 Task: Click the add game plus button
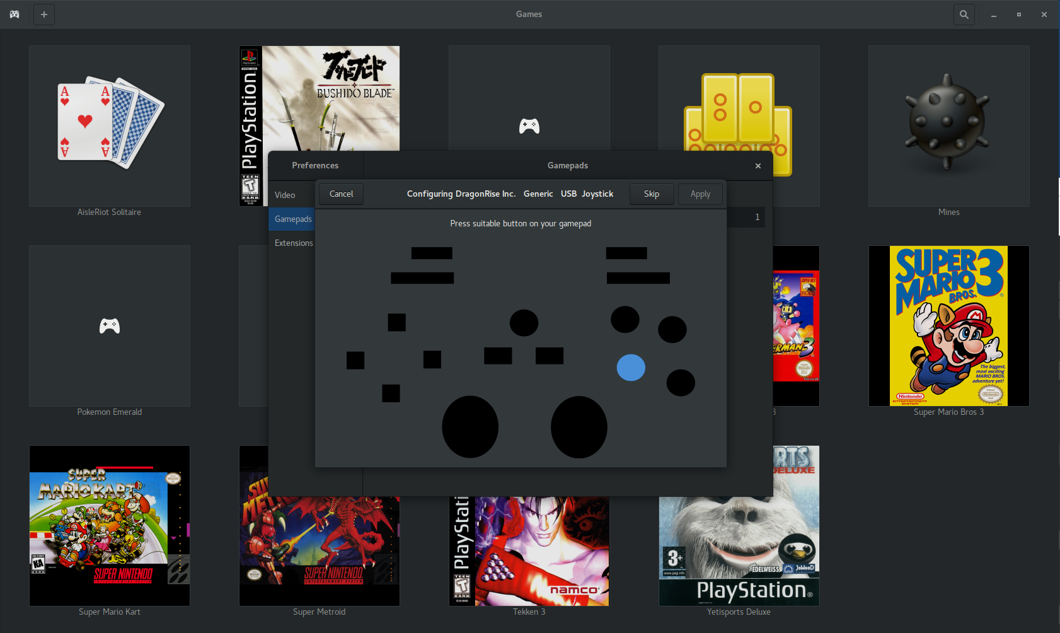(x=43, y=14)
